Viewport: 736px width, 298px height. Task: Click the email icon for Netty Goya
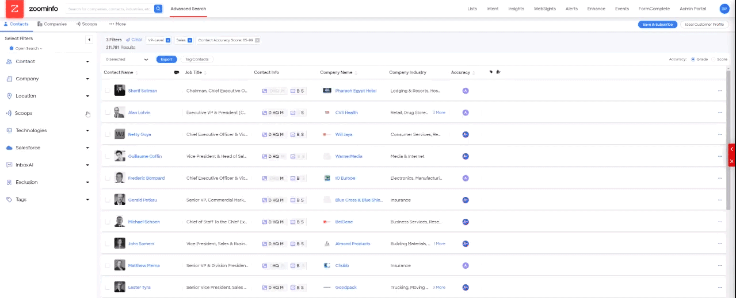293,134
